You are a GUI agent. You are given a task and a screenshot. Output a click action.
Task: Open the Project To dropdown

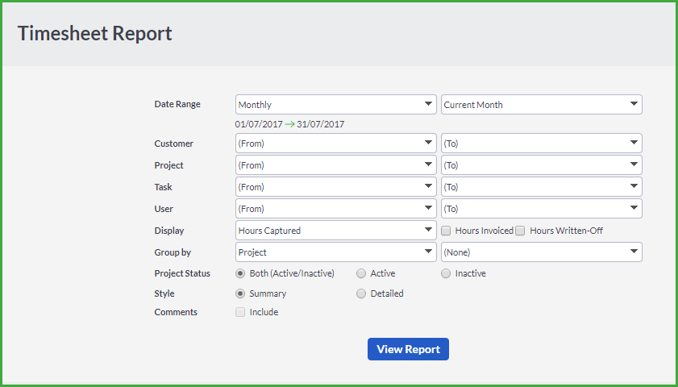click(x=542, y=165)
